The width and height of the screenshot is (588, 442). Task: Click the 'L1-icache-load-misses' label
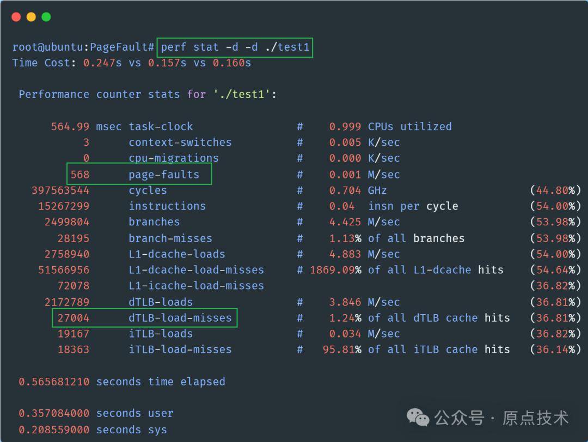click(196, 285)
